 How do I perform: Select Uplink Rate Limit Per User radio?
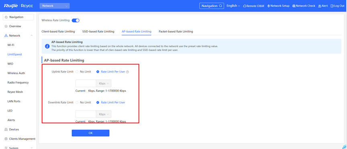click(x=98, y=72)
